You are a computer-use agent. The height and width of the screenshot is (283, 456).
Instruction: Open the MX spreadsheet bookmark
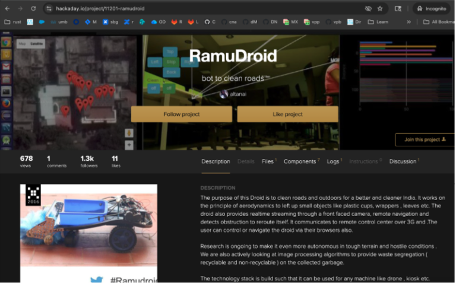coord(290,22)
